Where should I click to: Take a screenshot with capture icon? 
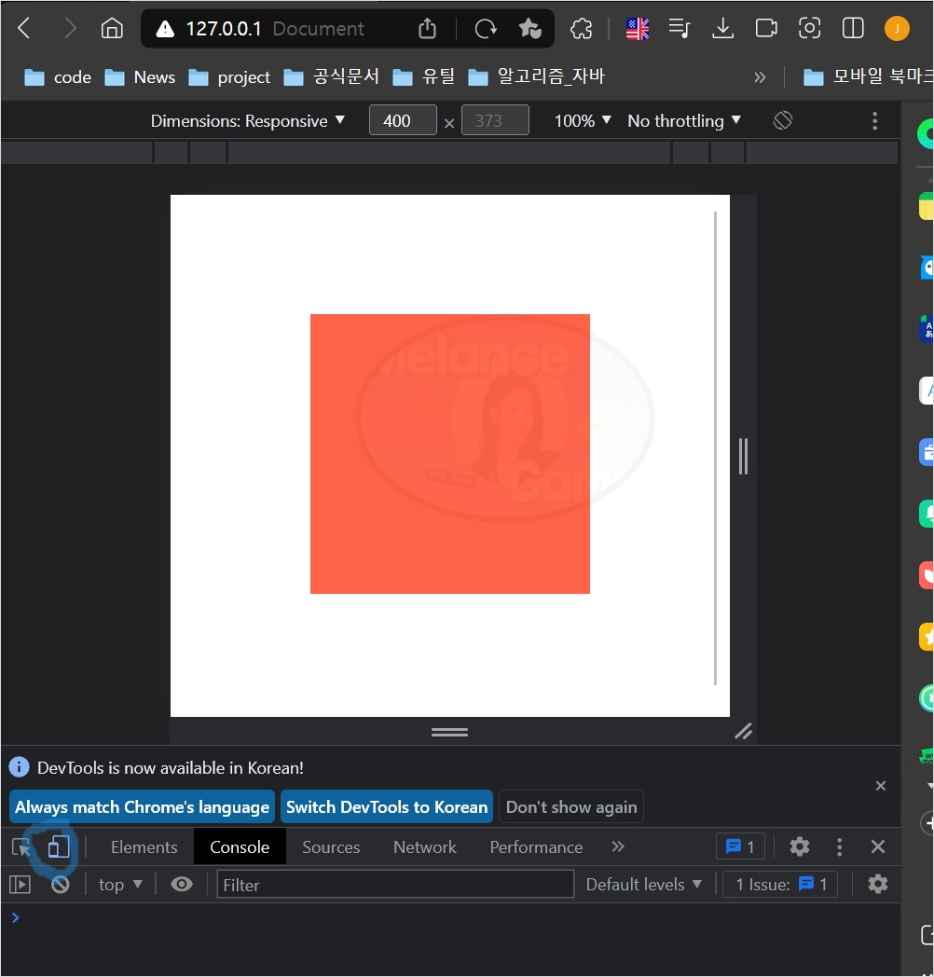809,28
